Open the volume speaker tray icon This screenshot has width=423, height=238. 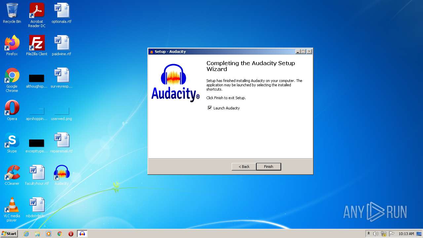pyautogui.click(x=376, y=234)
